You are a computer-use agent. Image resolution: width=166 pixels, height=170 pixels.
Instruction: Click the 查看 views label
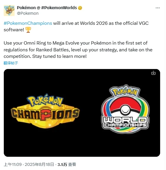click(x=72, y=164)
